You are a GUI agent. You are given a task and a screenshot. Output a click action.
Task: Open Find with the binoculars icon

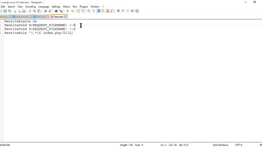pyautogui.click(x=56, y=11)
